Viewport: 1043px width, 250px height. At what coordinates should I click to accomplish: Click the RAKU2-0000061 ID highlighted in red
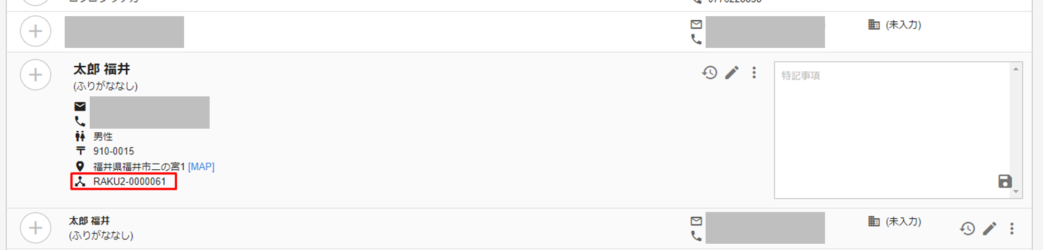click(129, 182)
